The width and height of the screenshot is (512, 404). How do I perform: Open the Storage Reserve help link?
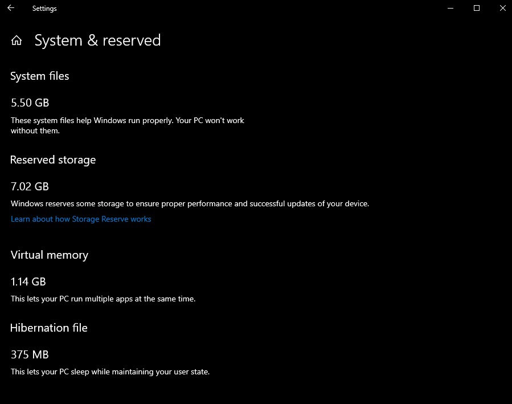(80, 219)
